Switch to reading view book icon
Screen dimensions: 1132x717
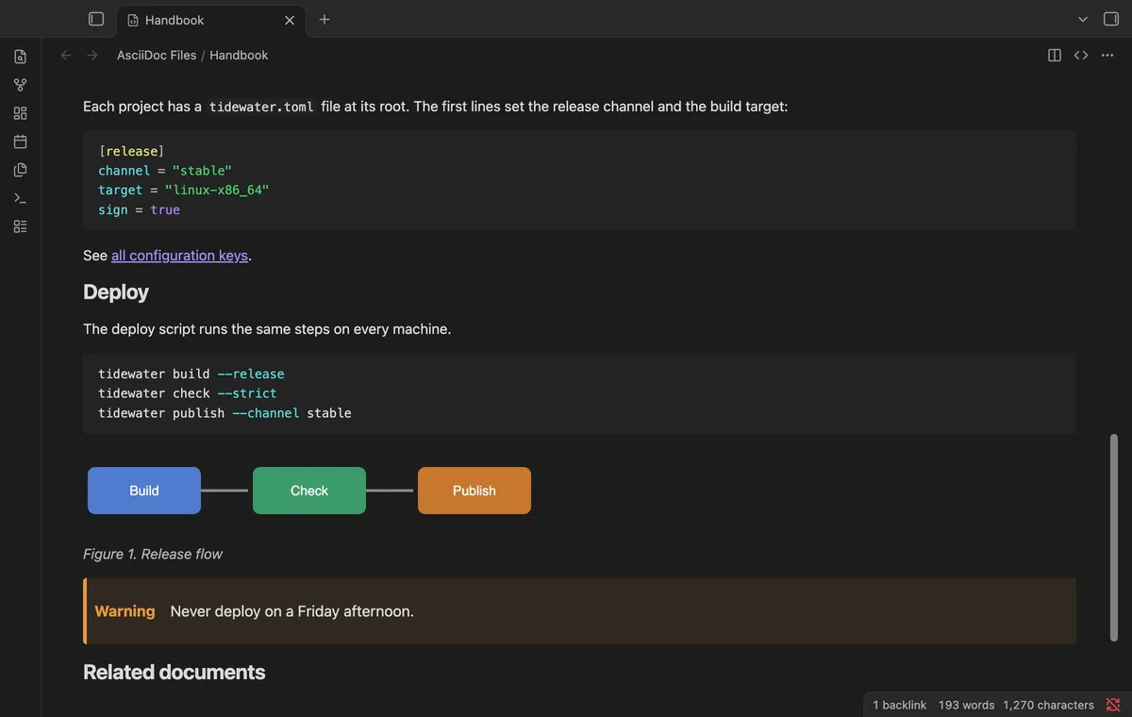pos(1055,55)
